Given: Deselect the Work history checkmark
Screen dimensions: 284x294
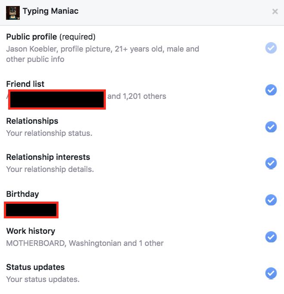Looking at the screenshot, I should [x=271, y=237].
